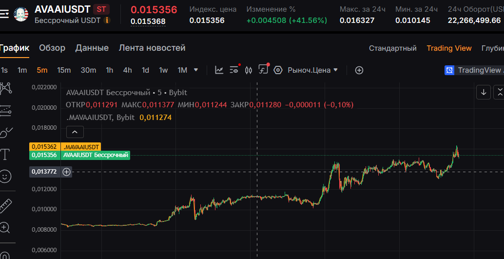Select the 1h timeframe

click(110, 70)
